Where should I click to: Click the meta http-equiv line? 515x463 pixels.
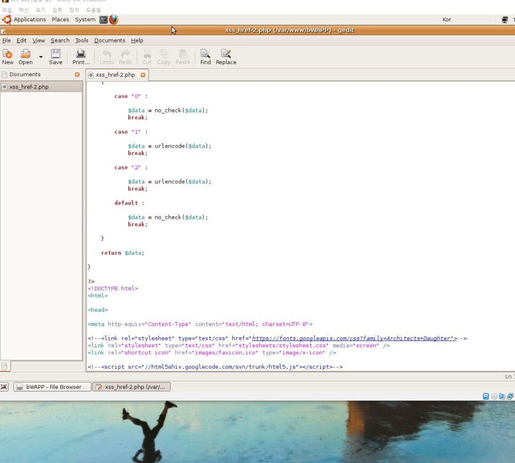[x=200, y=324]
